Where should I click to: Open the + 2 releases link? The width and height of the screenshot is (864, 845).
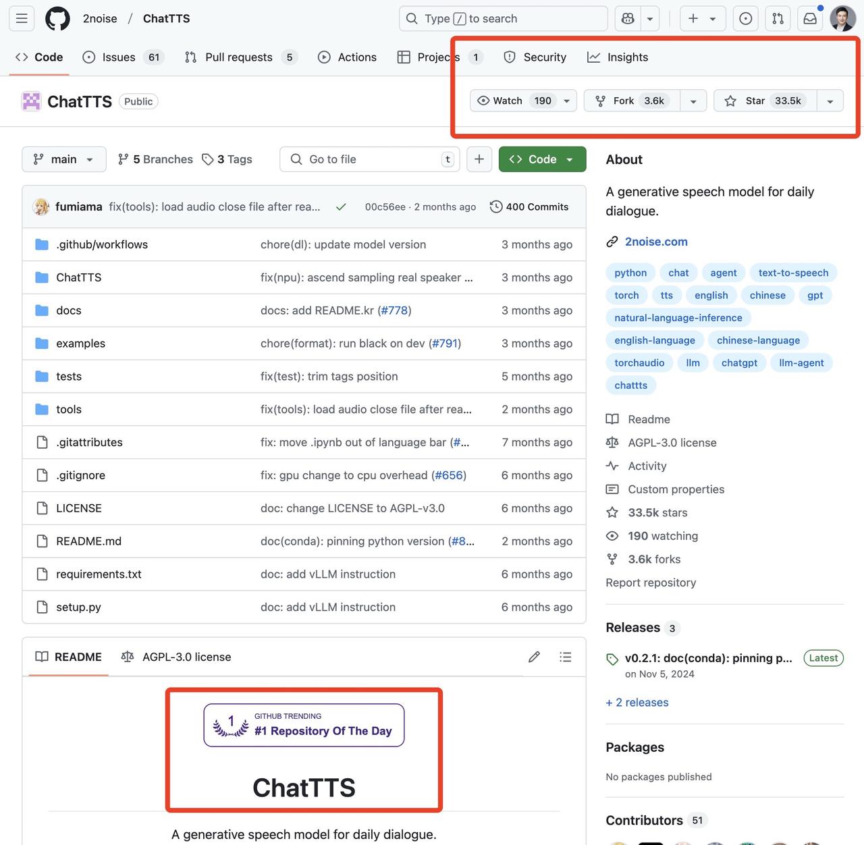(637, 703)
